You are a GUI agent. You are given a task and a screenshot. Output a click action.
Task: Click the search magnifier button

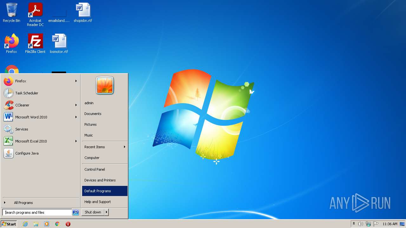(x=75, y=212)
